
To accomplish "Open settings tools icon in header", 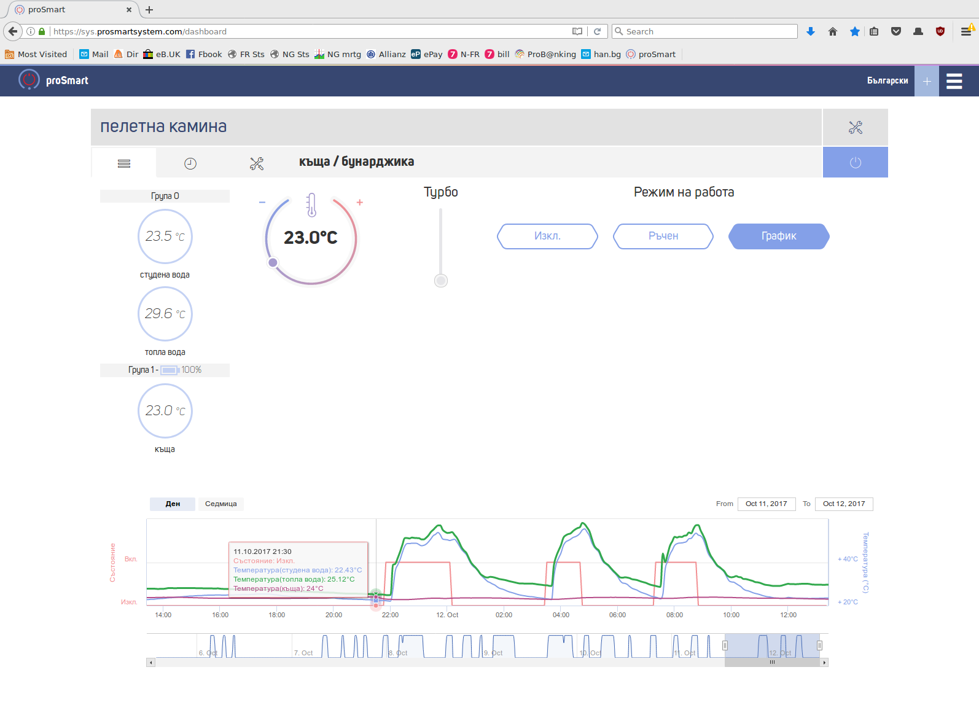I will coord(855,128).
